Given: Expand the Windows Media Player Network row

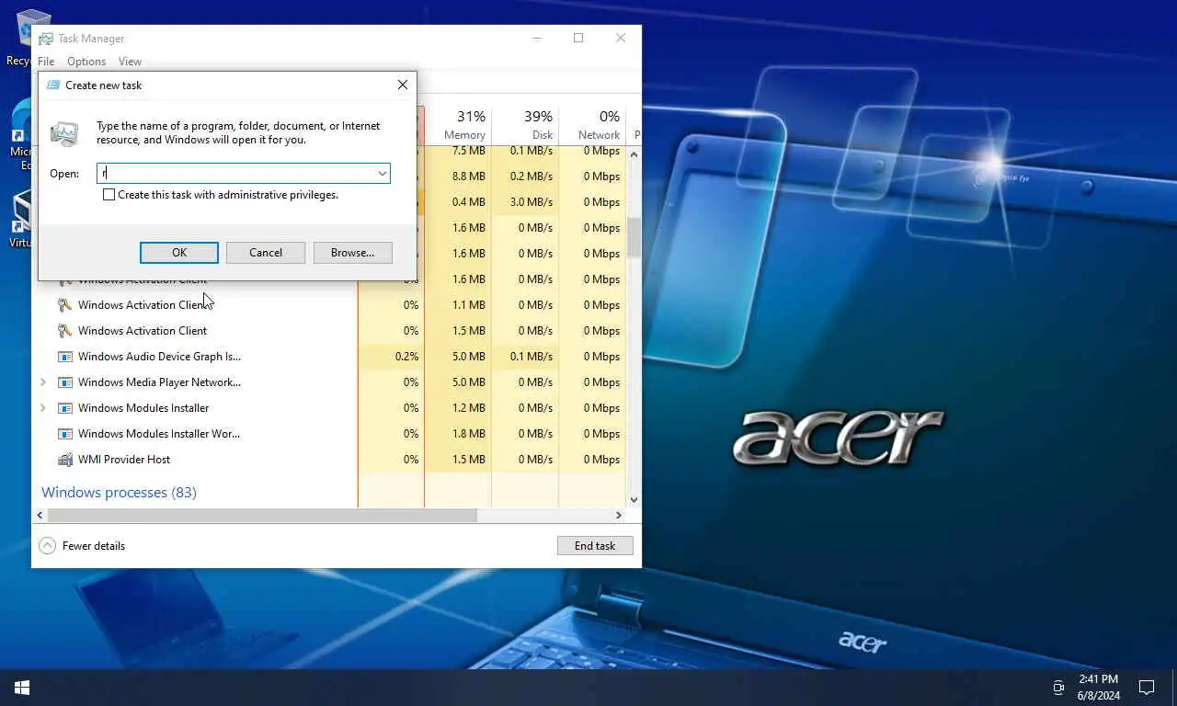Looking at the screenshot, I should click(43, 381).
